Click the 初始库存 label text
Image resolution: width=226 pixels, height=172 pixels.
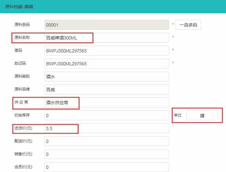click(x=22, y=115)
